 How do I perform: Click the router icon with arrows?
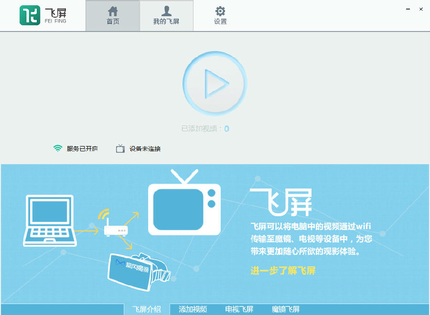pos(116,229)
